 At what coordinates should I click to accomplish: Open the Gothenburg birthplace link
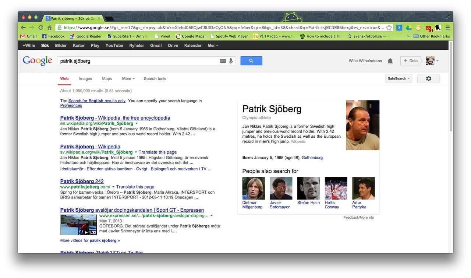pyautogui.click(x=312, y=158)
